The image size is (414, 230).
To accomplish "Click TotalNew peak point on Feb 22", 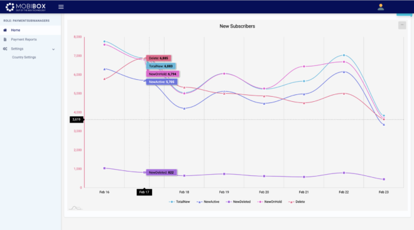I will click(344, 55).
